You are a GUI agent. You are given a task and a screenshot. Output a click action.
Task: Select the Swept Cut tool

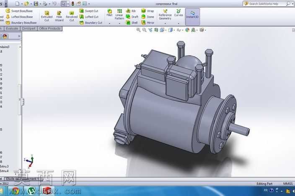coord(89,11)
